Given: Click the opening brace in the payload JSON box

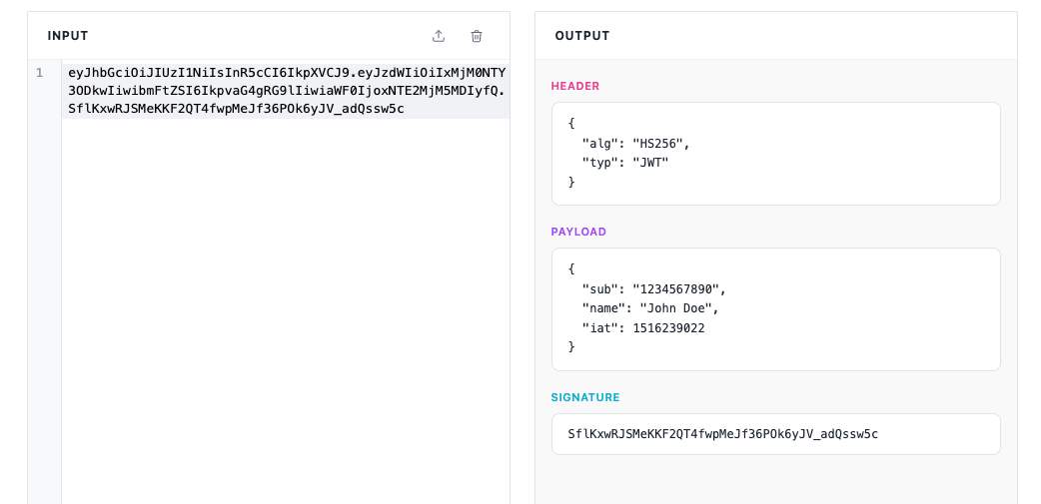Looking at the screenshot, I should [x=571, y=269].
